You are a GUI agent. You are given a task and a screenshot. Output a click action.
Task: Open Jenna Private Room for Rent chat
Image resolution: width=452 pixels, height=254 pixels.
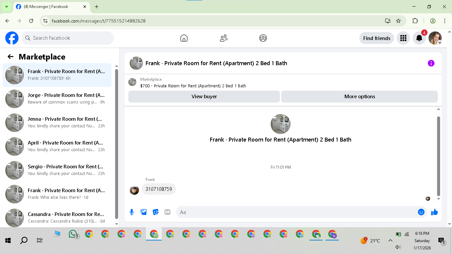(57, 123)
